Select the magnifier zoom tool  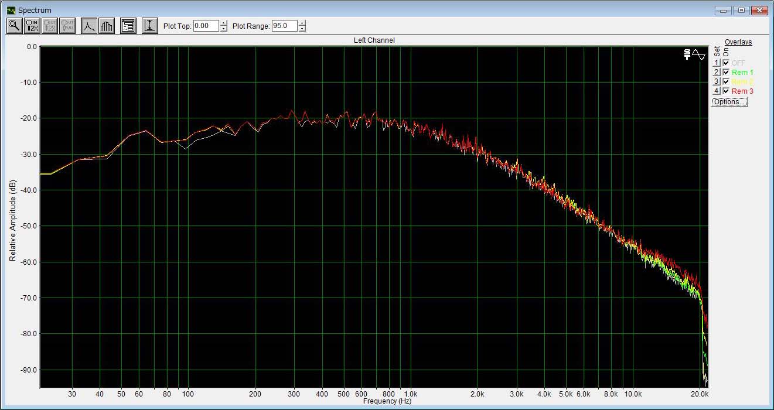(x=14, y=26)
